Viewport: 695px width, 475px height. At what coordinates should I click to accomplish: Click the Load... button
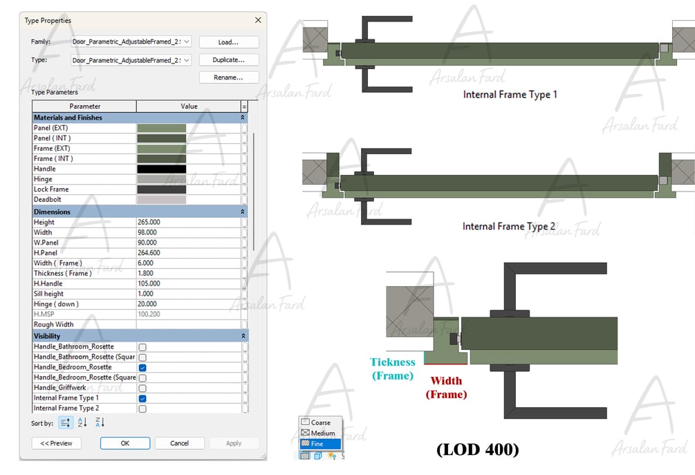pyautogui.click(x=229, y=42)
